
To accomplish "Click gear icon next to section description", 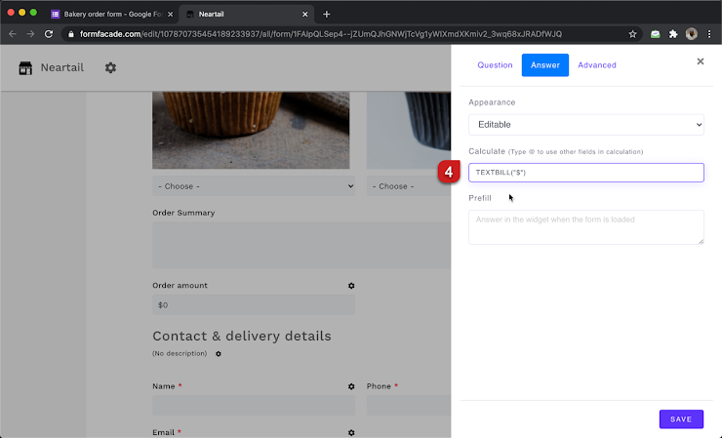I will (219, 353).
